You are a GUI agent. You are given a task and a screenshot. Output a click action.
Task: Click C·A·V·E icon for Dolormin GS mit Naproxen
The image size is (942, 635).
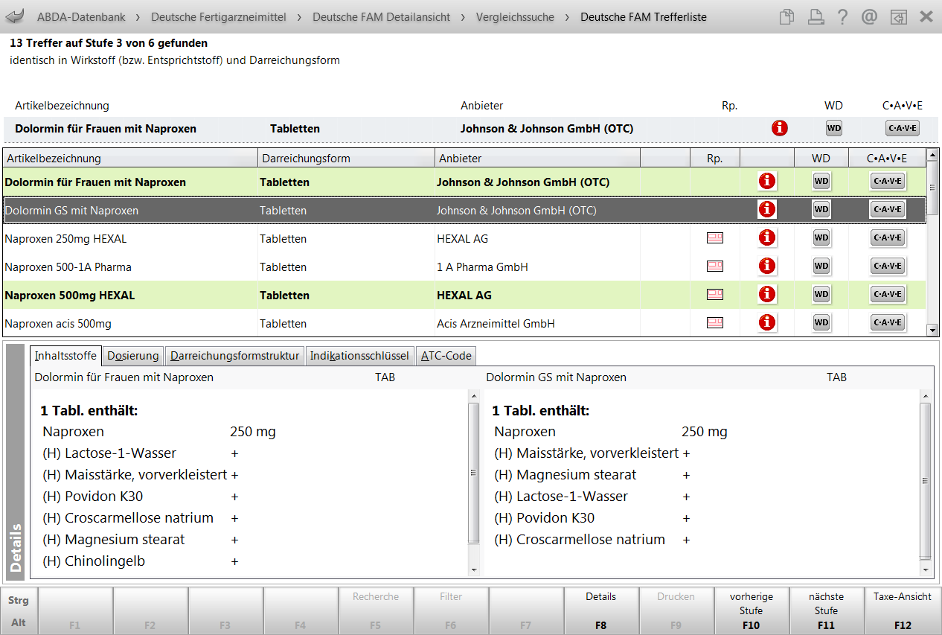click(x=888, y=210)
